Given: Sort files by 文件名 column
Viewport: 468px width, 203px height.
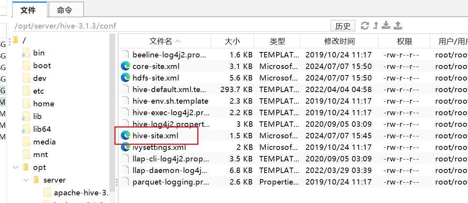Looking at the screenshot, I should [x=164, y=41].
